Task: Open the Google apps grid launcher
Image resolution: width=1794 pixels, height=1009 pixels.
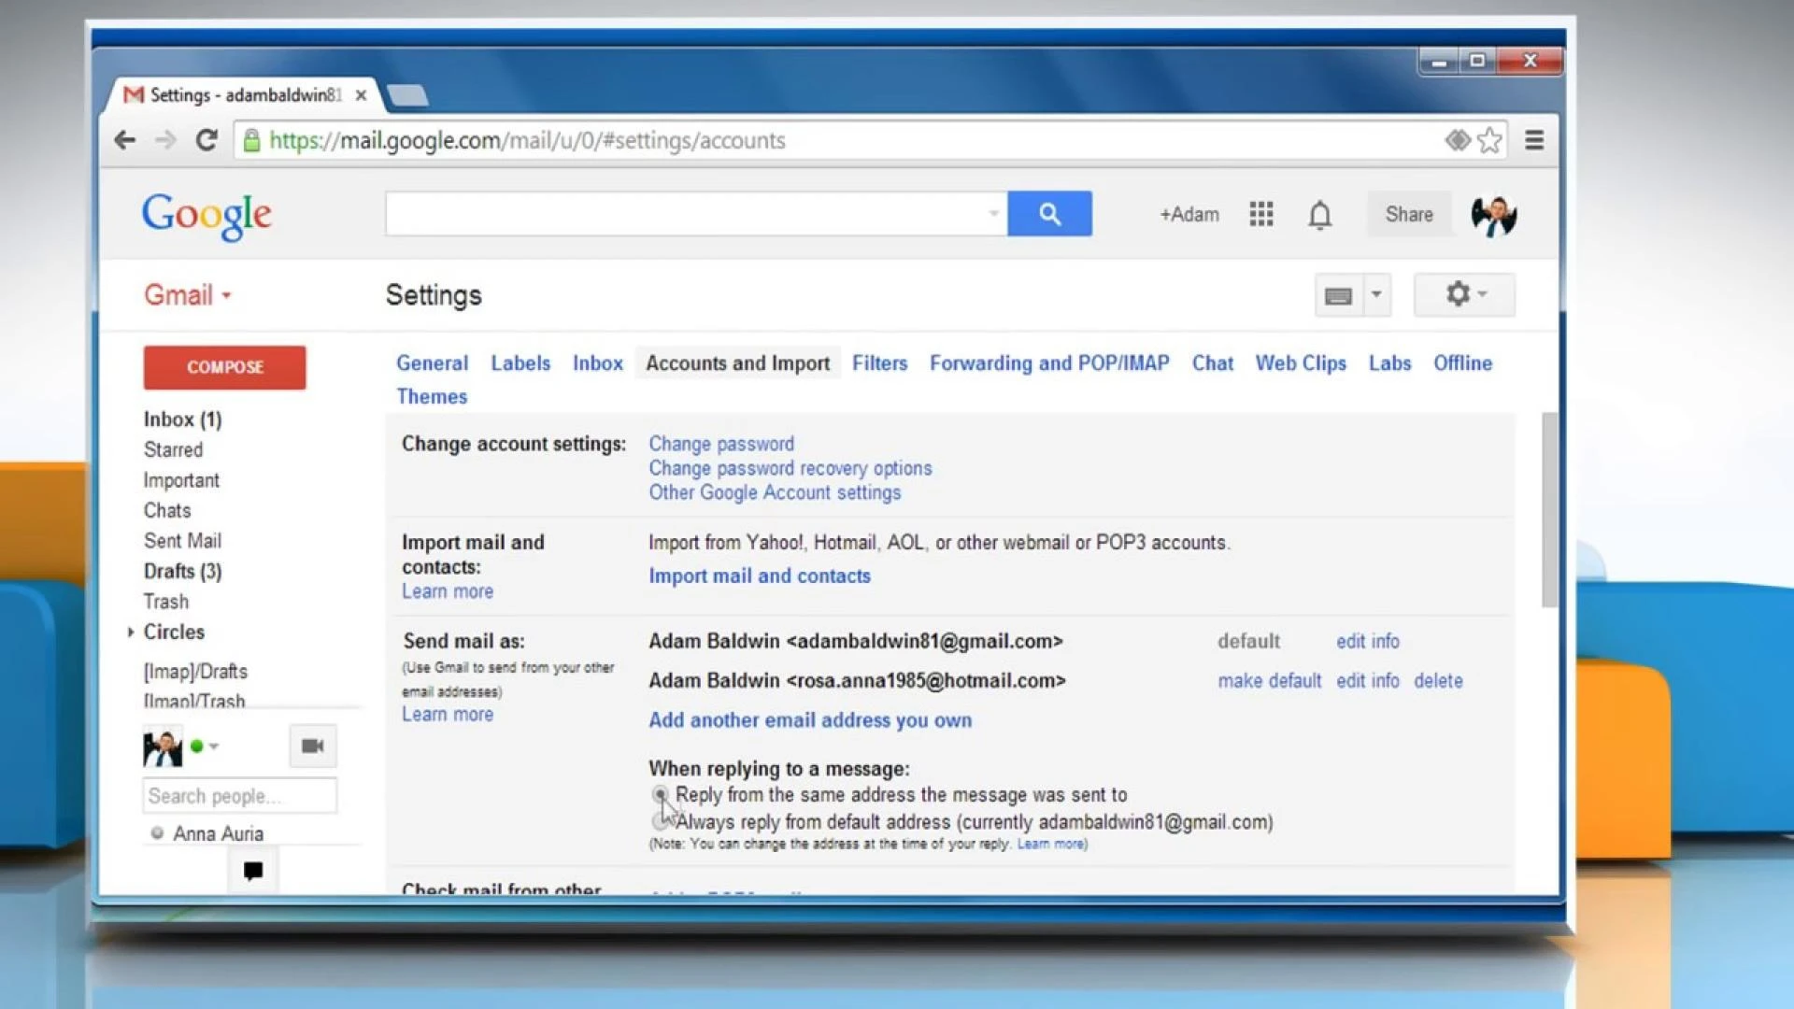Action: click(1260, 214)
